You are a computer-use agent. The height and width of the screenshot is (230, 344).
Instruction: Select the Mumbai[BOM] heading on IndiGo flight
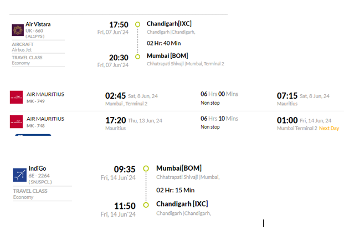(x=179, y=168)
